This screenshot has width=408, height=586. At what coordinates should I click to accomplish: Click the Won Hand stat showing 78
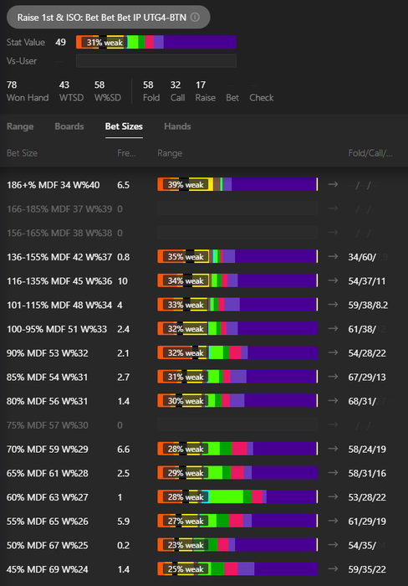tap(28, 91)
